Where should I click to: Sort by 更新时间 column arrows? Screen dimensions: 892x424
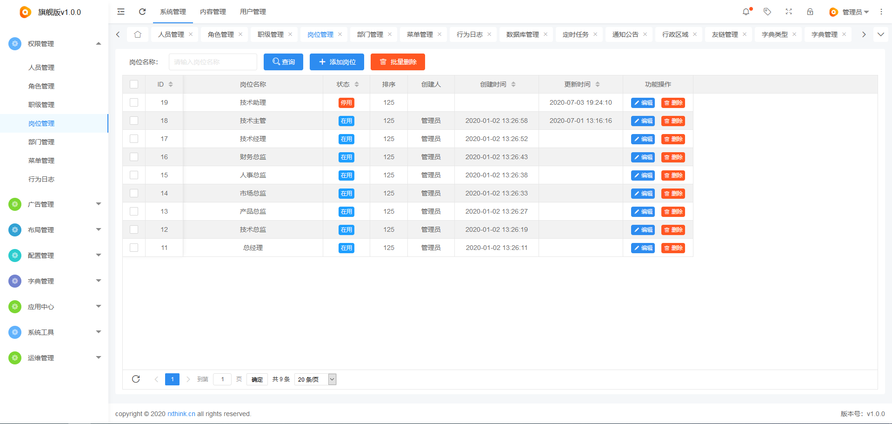(x=598, y=84)
